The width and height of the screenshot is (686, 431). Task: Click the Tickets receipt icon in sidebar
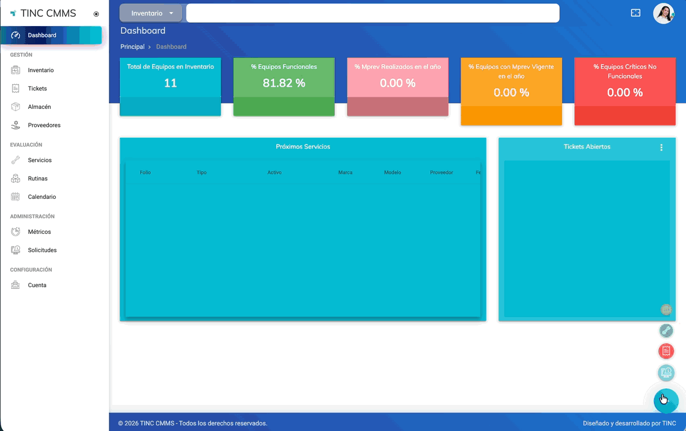click(16, 89)
